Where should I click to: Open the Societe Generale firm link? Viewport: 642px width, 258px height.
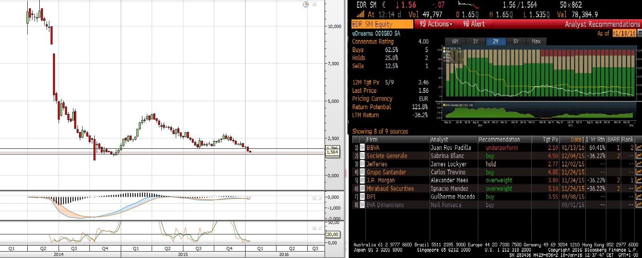point(387,156)
